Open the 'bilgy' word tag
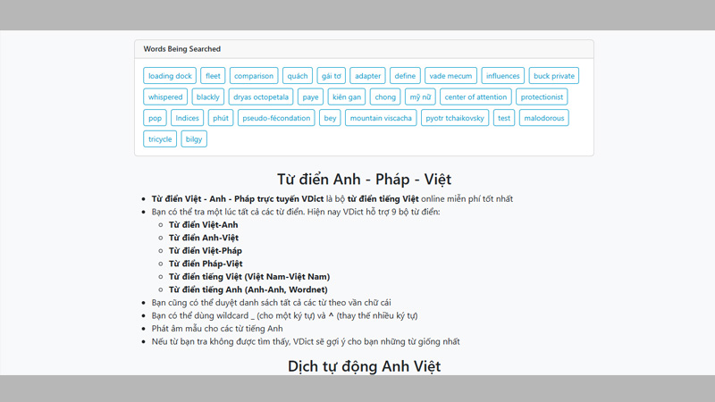 pos(194,139)
